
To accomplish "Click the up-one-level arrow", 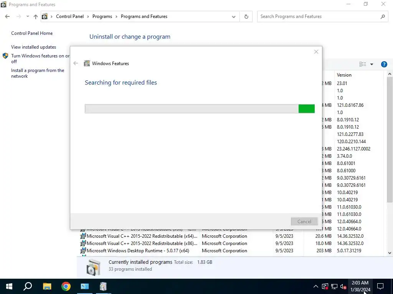I will click(x=36, y=16).
